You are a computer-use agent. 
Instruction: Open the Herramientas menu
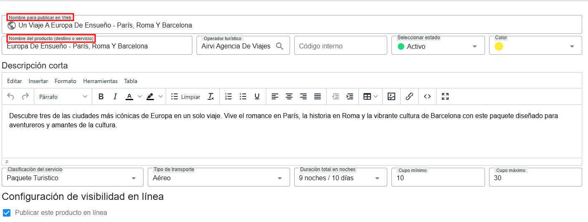coord(100,81)
